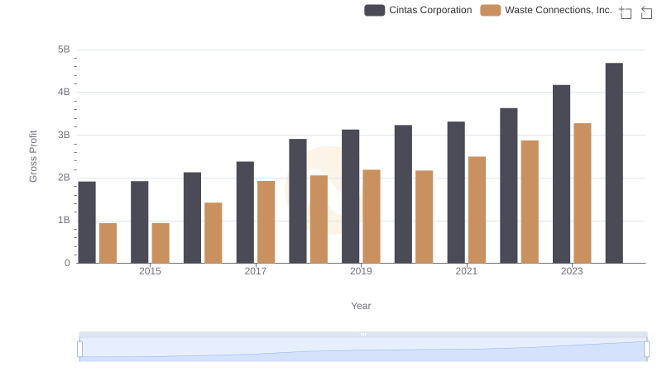
Task: Click the reset zoom icon at top right
Action: coord(646,12)
